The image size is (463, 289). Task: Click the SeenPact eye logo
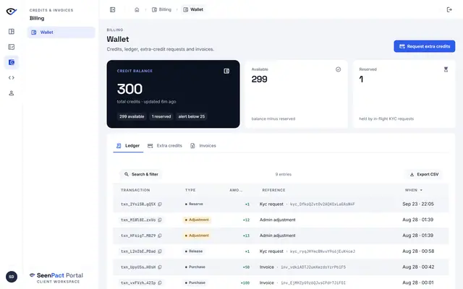(12, 12)
